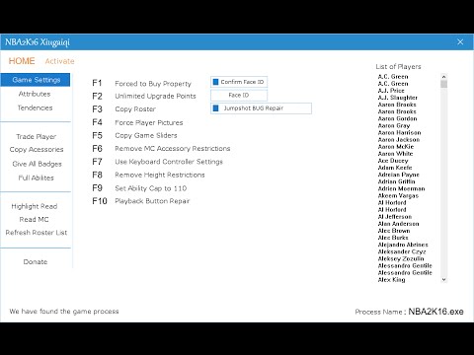Select Aleksander Czyz from the list

pos(402,251)
